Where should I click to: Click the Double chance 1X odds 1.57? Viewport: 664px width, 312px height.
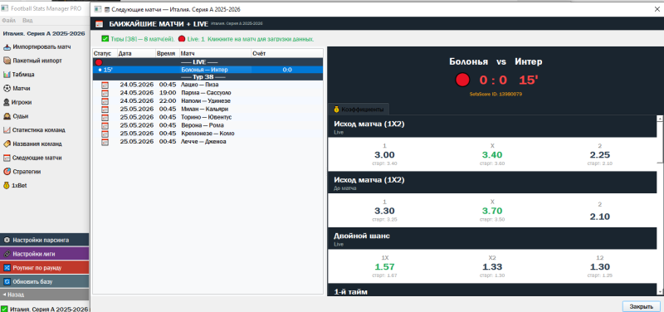384,267
